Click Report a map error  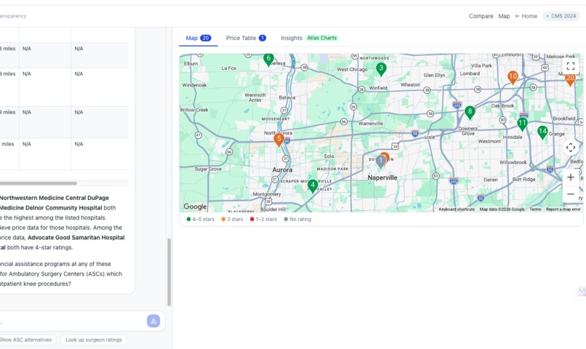tap(563, 209)
